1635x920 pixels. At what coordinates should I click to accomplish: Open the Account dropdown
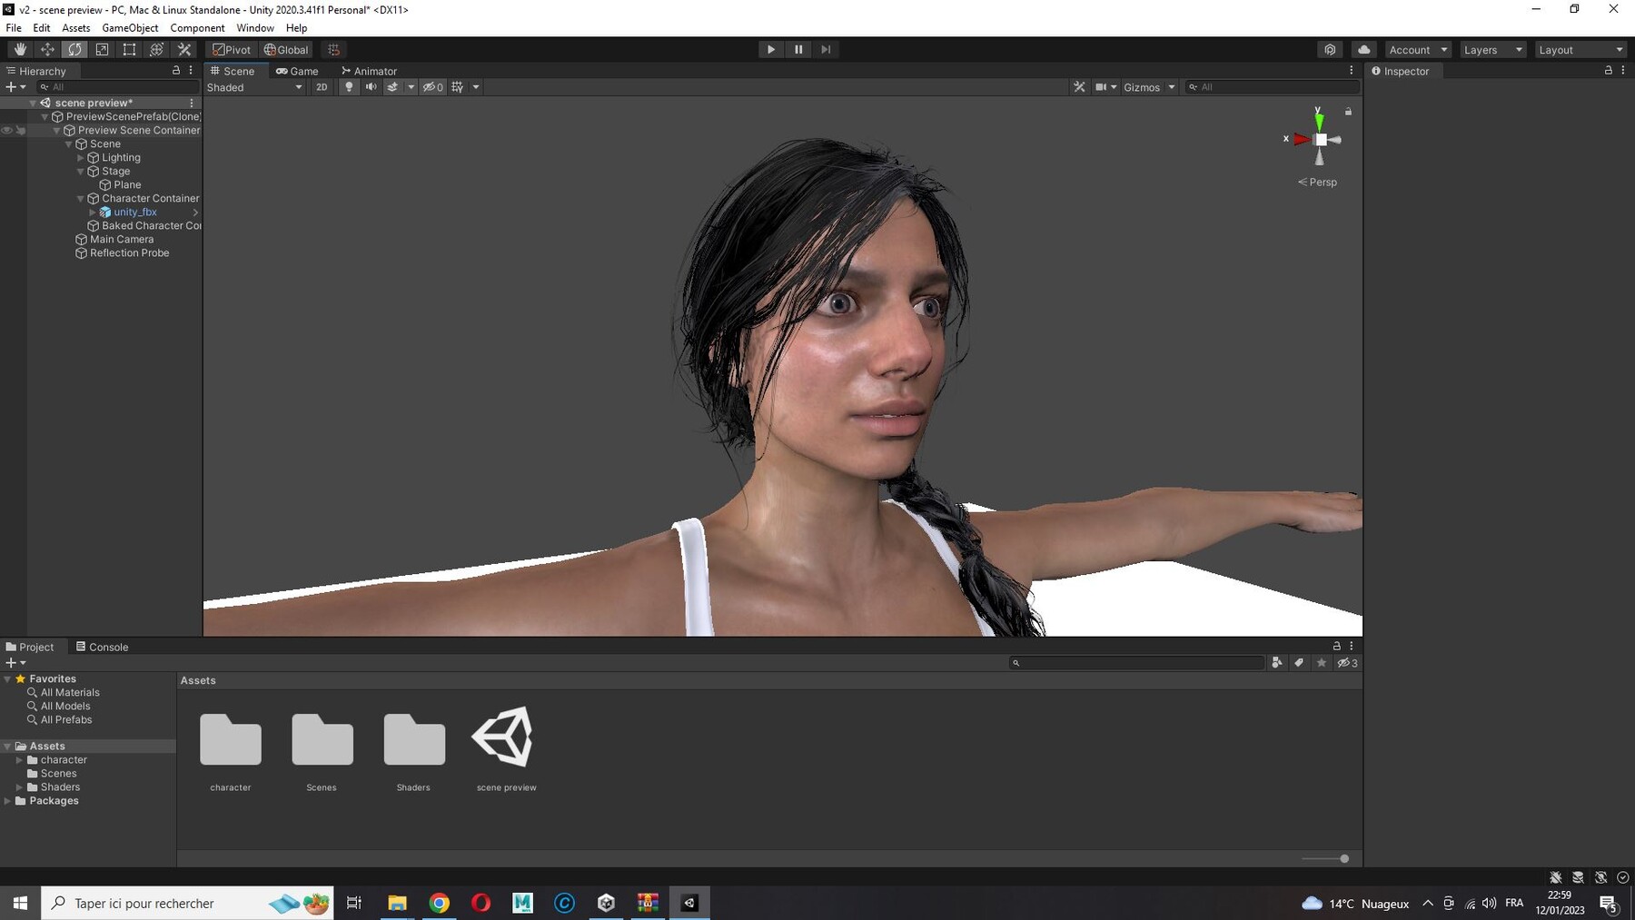(1418, 50)
